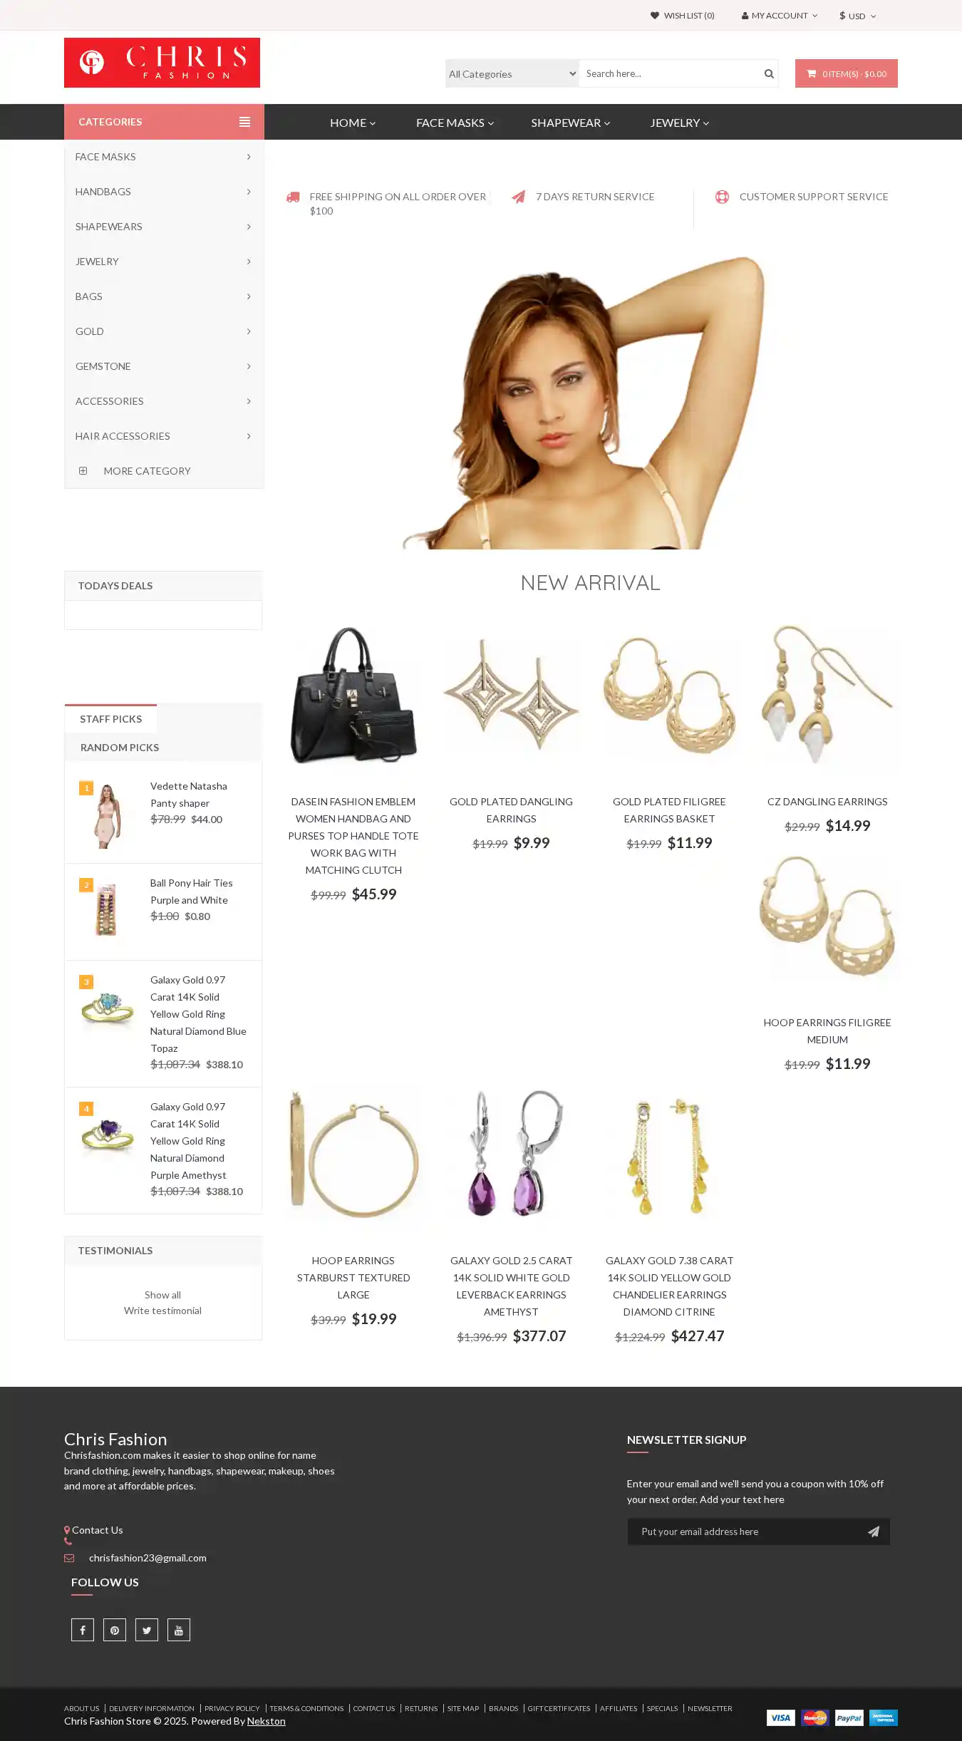The image size is (962, 1741).
Task: Open the Pinterest social icon
Action: click(115, 1629)
